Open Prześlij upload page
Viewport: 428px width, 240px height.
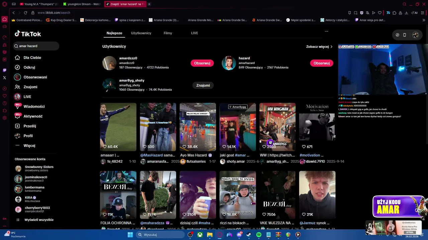(x=25, y=126)
